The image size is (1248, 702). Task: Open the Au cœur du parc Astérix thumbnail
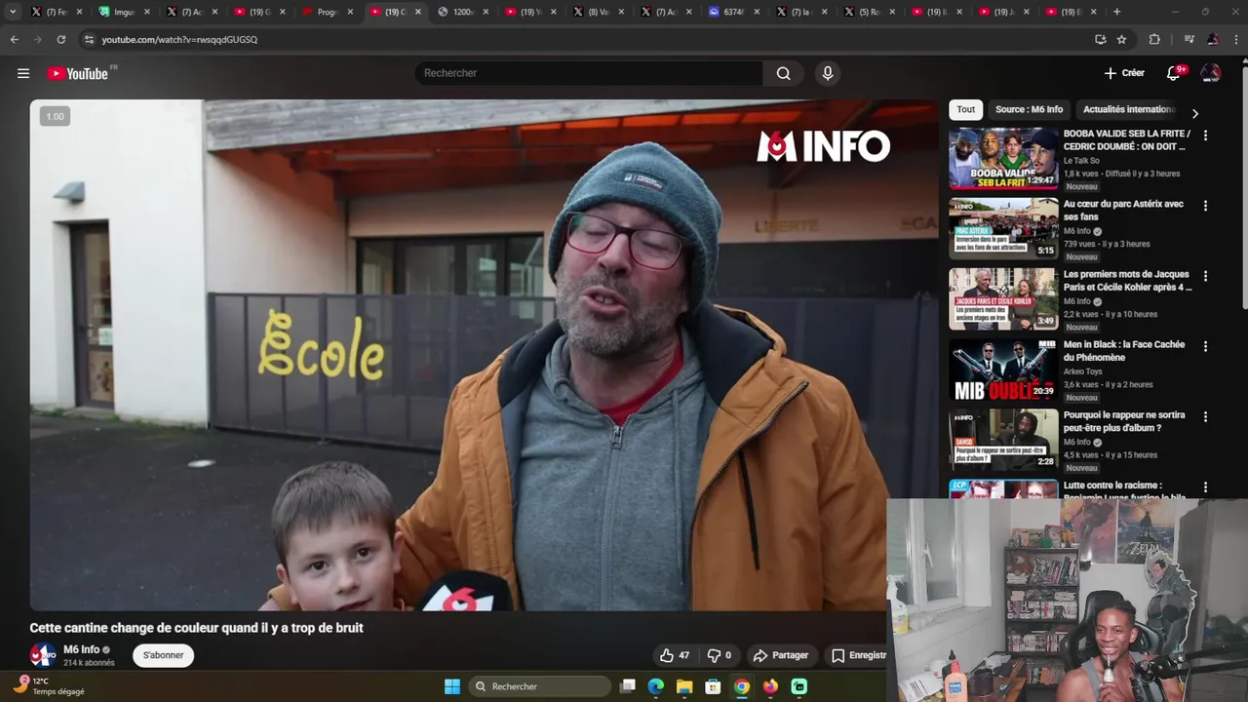(x=1003, y=228)
